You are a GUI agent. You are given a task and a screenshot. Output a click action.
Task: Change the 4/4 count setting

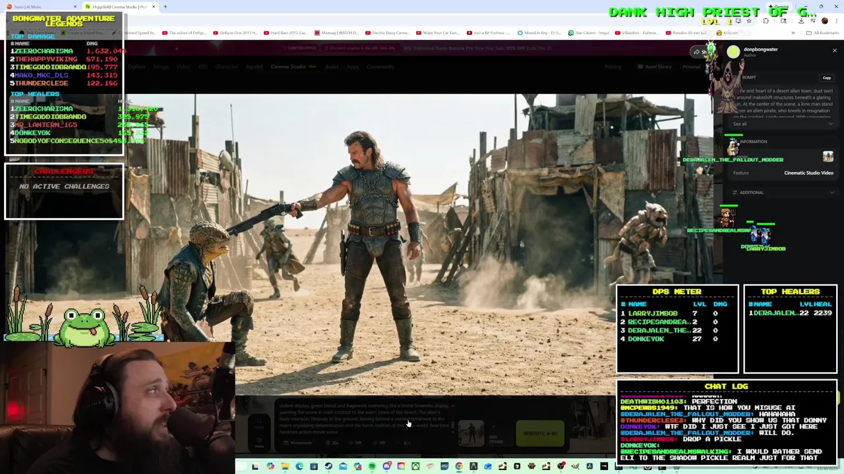click(x=405, y=442)
